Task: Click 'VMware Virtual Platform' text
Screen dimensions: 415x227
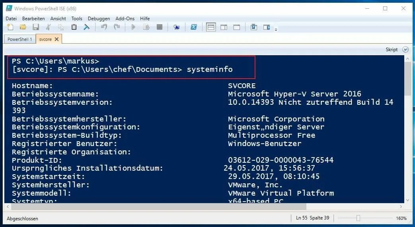Action: coord(281,193)
